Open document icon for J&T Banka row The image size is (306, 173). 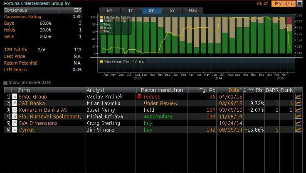[x=15, y=103]
